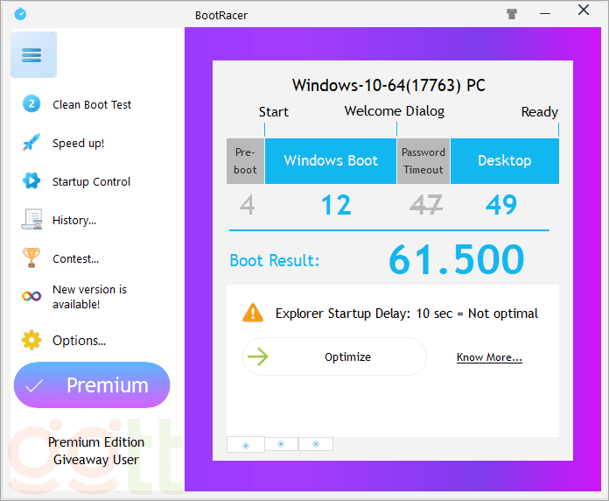Select the third page dot indicator
The height and width of the screenshot is (501, 609).
[x=315, y=444]
